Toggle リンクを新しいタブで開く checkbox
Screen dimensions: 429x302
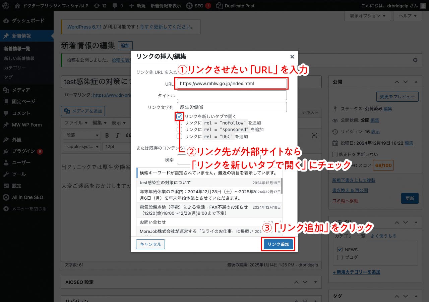point(179,116)
